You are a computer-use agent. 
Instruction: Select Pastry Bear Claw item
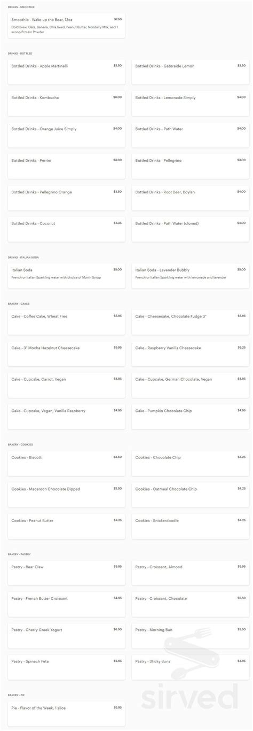point(67,573)
